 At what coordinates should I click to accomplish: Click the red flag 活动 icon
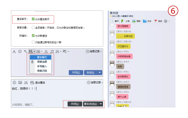coord(155,21)
